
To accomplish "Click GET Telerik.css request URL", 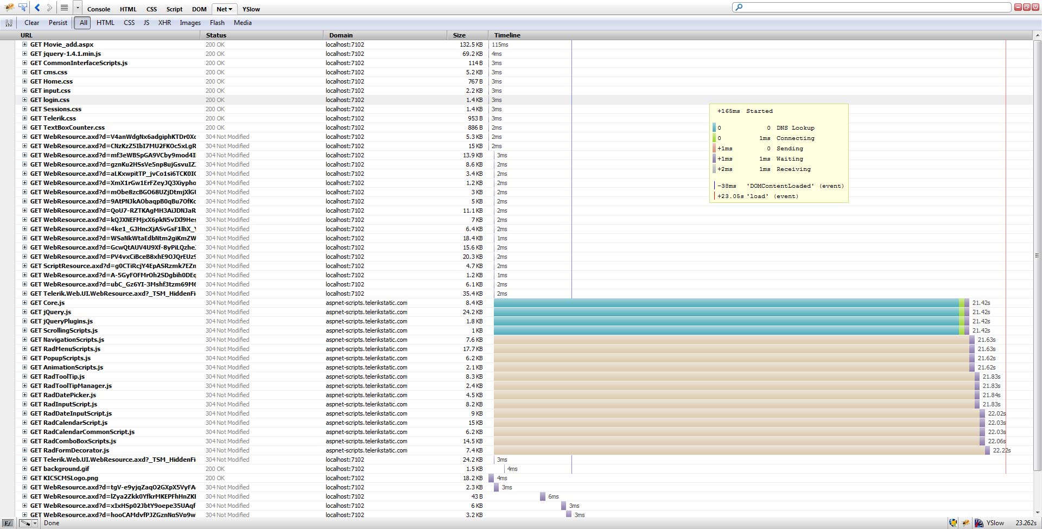I will click(53, 118).
